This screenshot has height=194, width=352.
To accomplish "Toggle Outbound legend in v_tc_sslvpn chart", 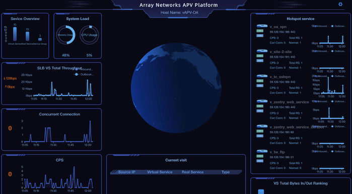I will (338, 76).
